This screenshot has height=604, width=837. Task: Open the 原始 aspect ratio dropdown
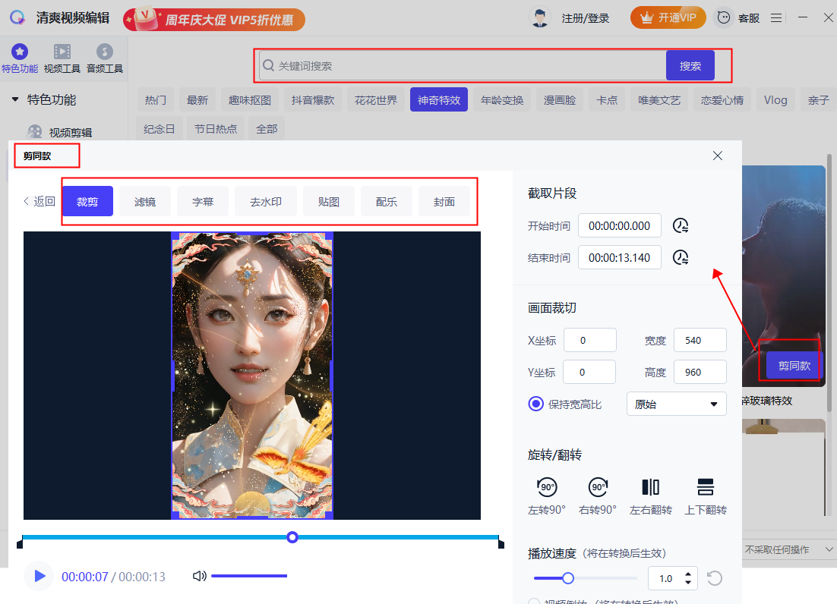(675, 404)
